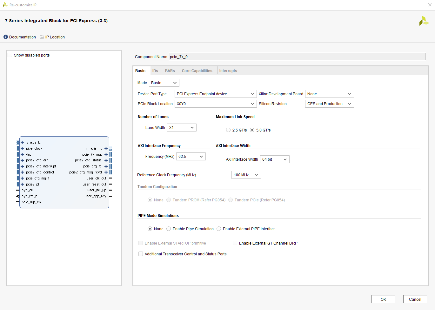The image size is (435, 310).
Task: Switch to the Core Capabilities tab
Action: point(197,71)
